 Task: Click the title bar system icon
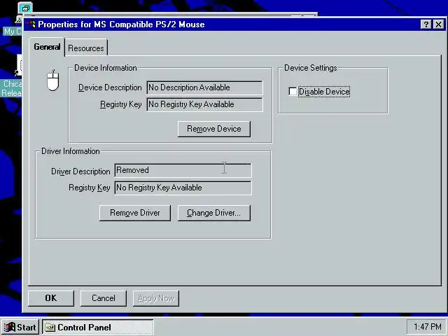pos(31,24)
